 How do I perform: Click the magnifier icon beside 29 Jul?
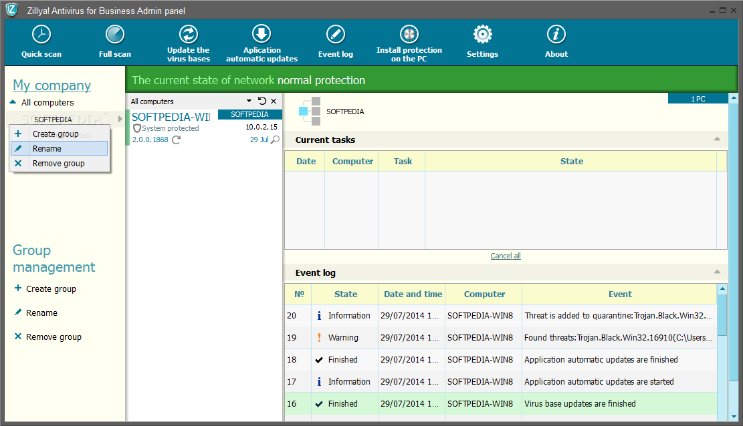[275, 140]
